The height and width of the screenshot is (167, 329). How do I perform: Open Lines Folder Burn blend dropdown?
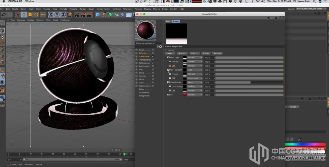[195, 83]
